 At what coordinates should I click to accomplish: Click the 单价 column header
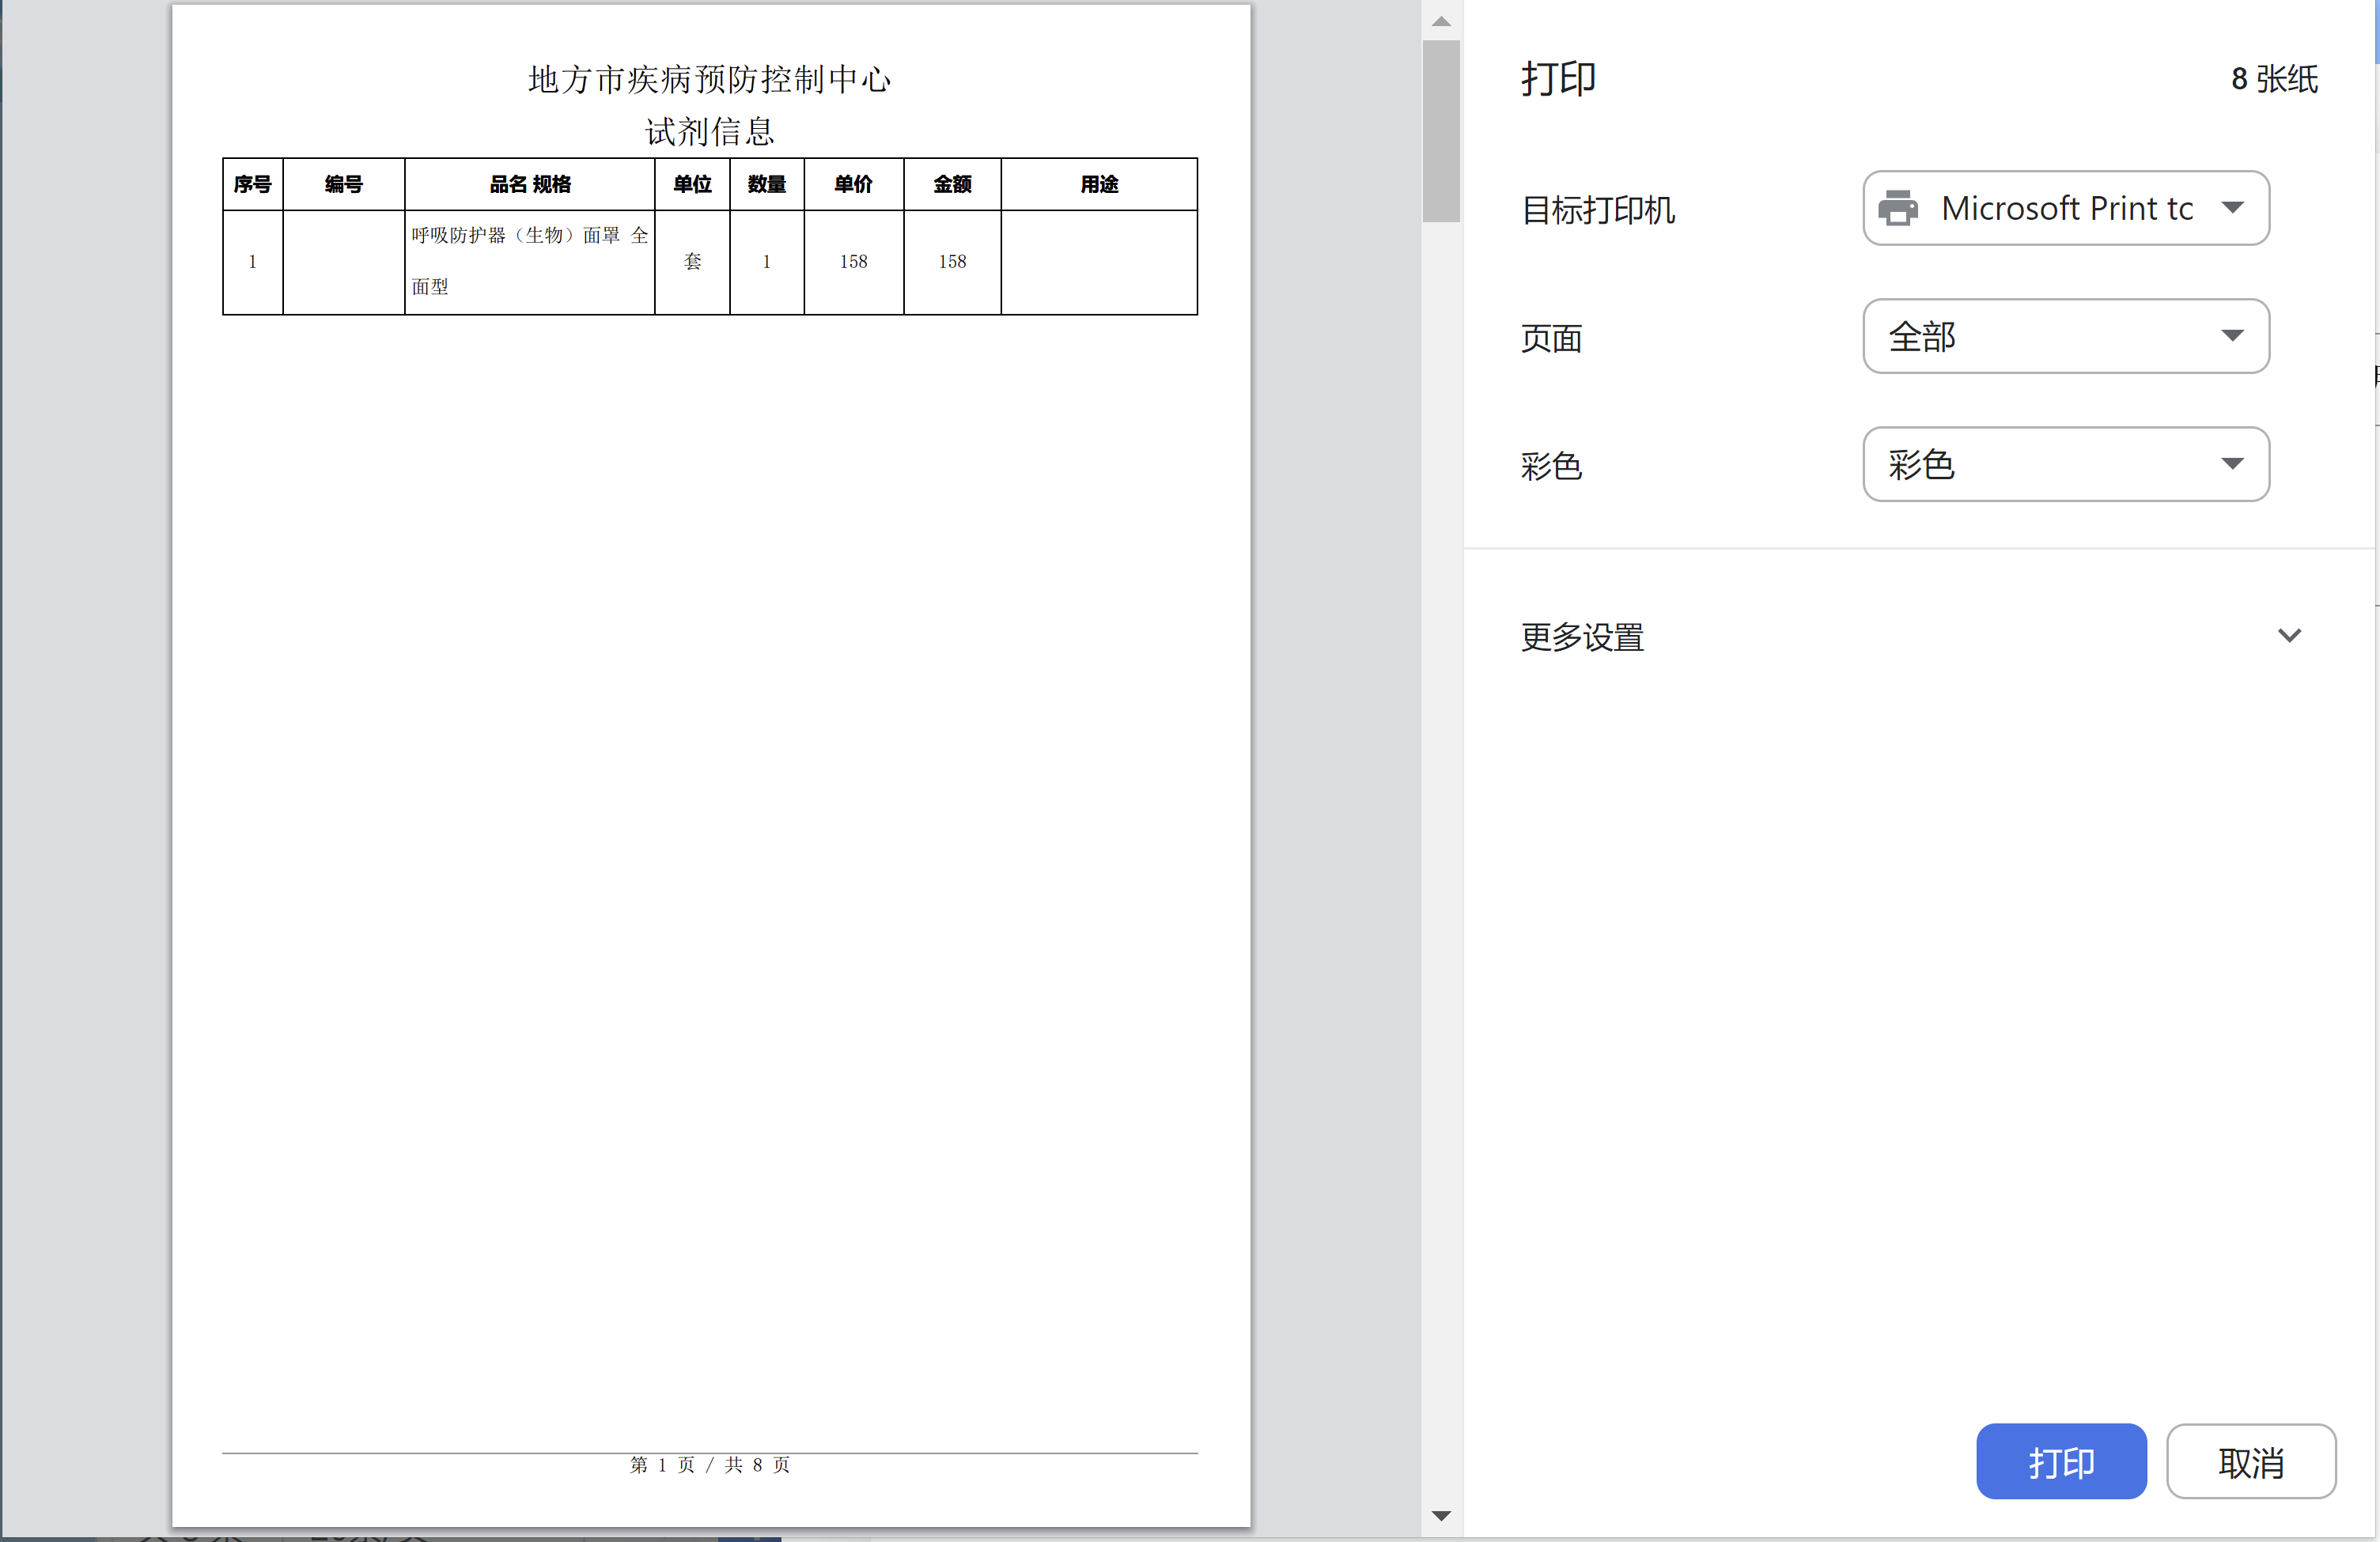pyautogui.click(x=854, y=184)
